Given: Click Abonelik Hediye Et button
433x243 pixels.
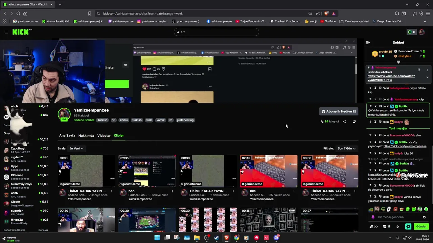Looking at the screenshot, I should [x=339, y=111].
